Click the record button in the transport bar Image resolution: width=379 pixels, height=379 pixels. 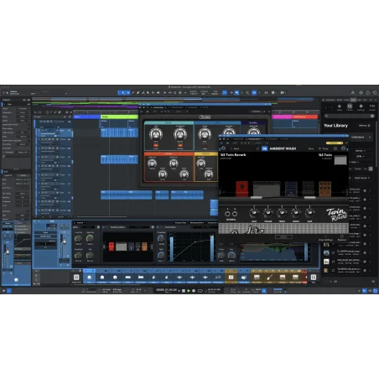(x=194, y=291)
